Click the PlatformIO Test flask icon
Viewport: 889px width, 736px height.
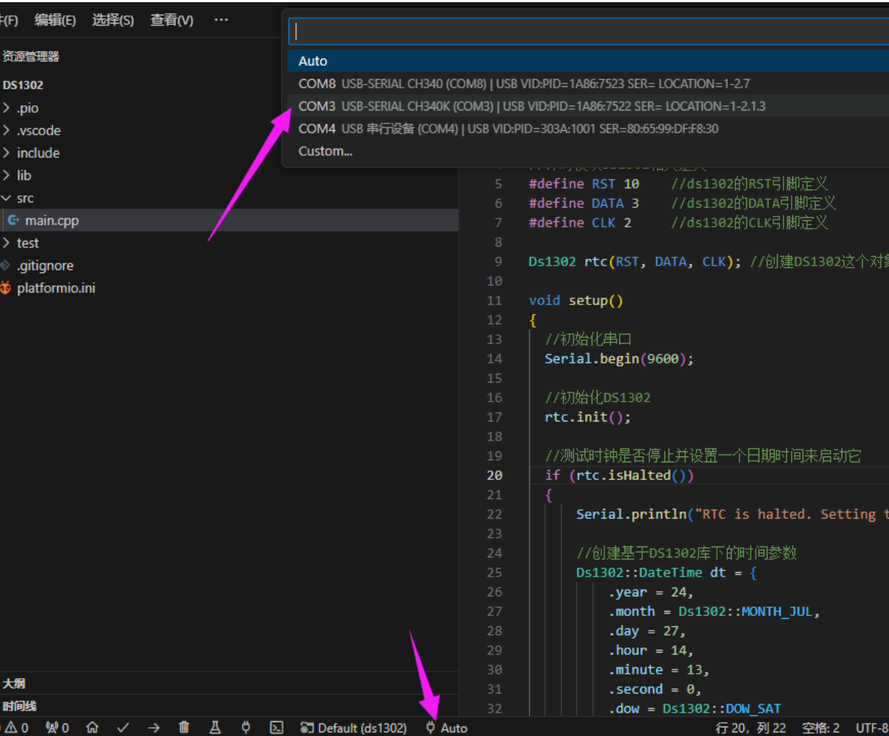(x=215, y=727)
